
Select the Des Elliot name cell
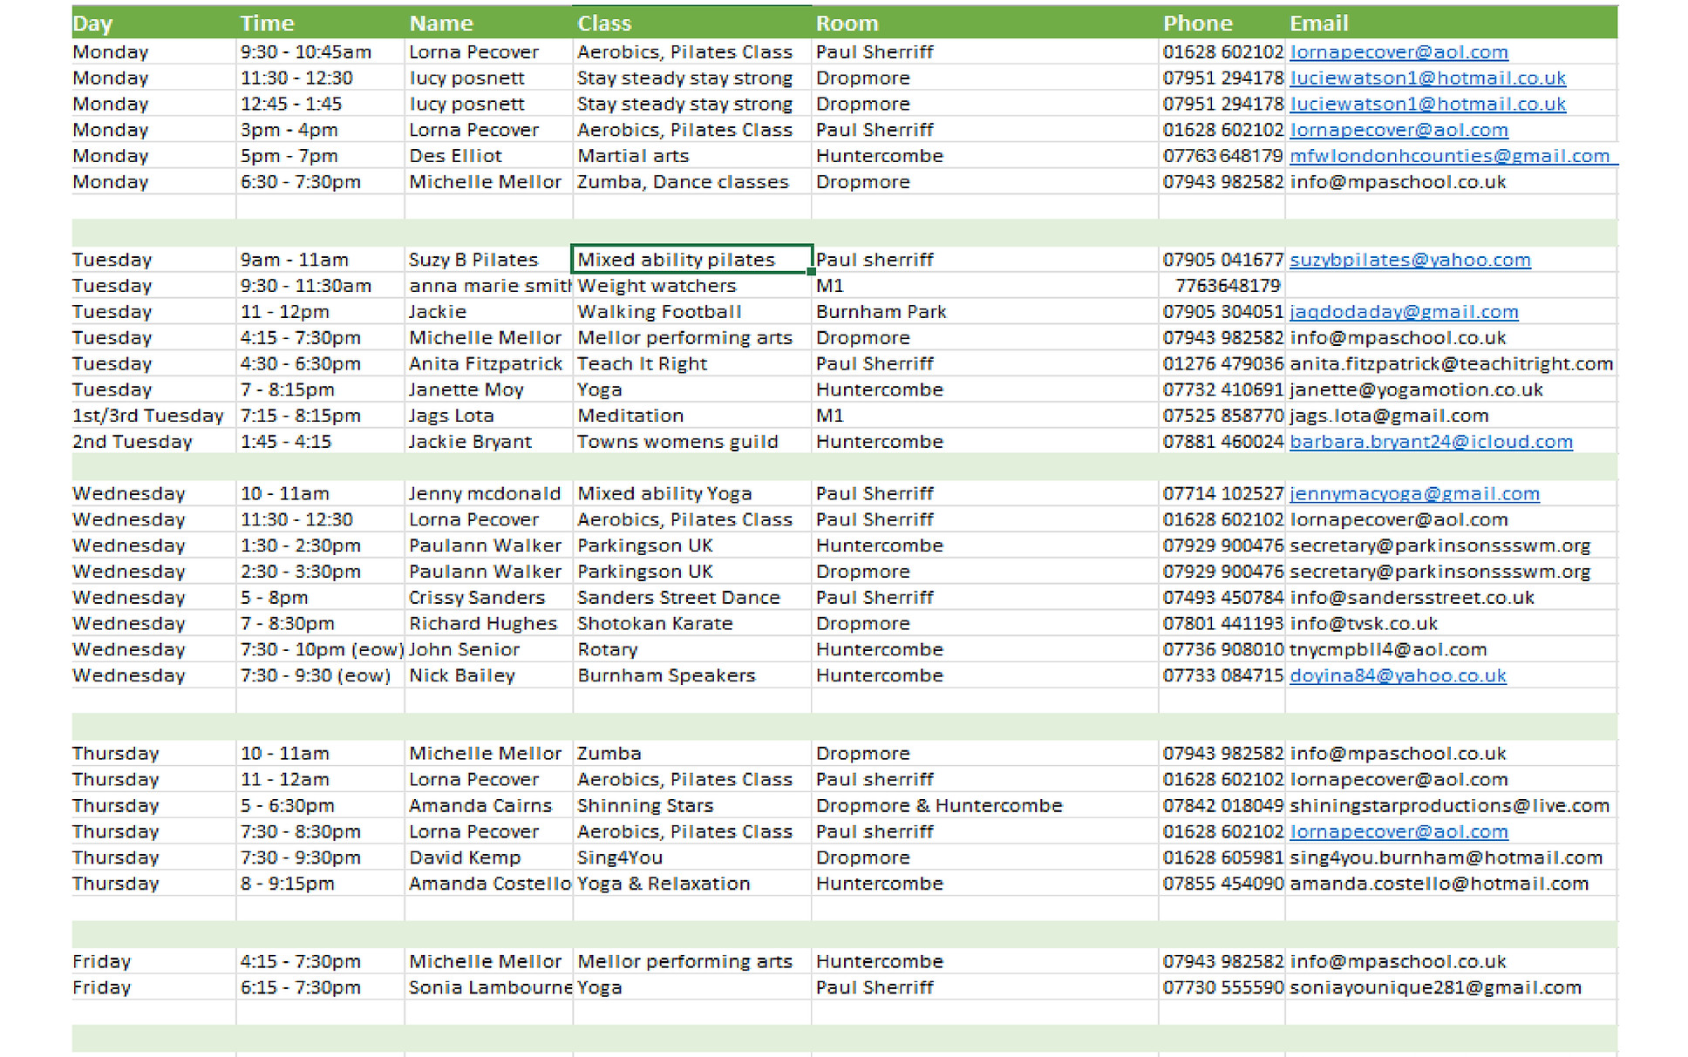488,156
